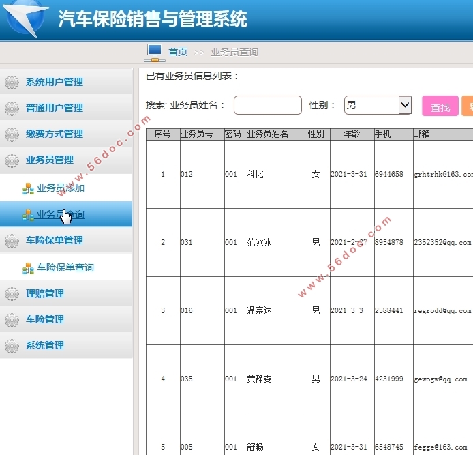Click the 车险保单查询 tree icon
The width and height of the screenshot is (473, 455).
[x=28, y=268]
